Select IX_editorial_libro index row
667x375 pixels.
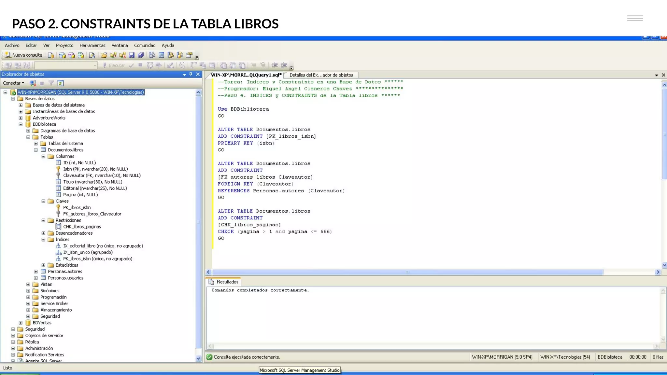point(103,246)
